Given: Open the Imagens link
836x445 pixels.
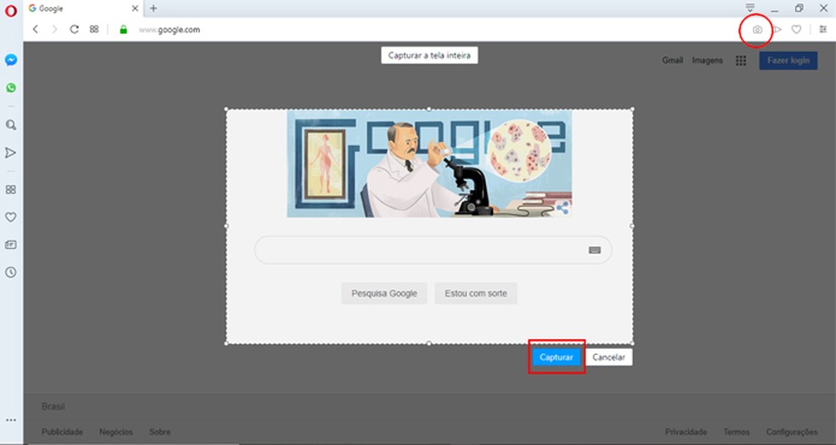Looking at the screenshot, I should click(708, 60).
